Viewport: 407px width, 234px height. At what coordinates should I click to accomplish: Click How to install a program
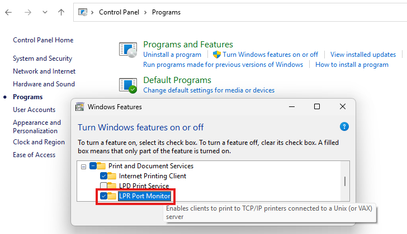352,65
